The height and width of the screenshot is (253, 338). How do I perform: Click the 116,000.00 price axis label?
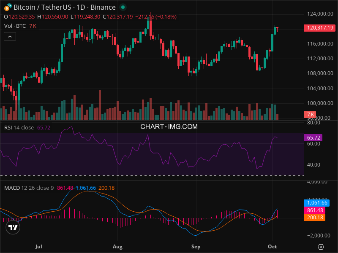click(x=317, y=44)
